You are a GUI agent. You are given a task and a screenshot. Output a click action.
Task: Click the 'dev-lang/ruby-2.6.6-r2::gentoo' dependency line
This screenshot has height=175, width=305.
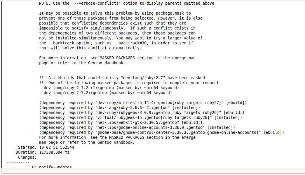(119, 108)
